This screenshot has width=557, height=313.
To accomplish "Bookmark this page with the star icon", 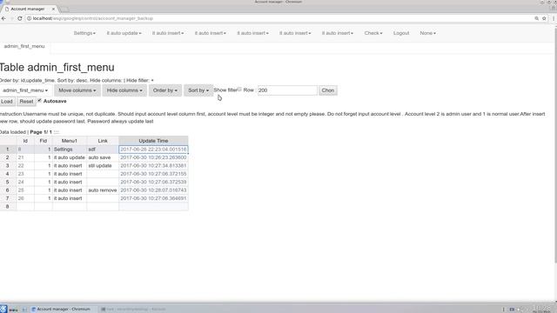I will click(x=544, y=18).
